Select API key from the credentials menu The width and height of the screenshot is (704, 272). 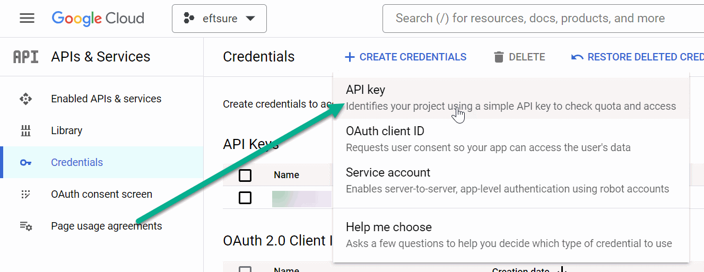coord(511,98)
